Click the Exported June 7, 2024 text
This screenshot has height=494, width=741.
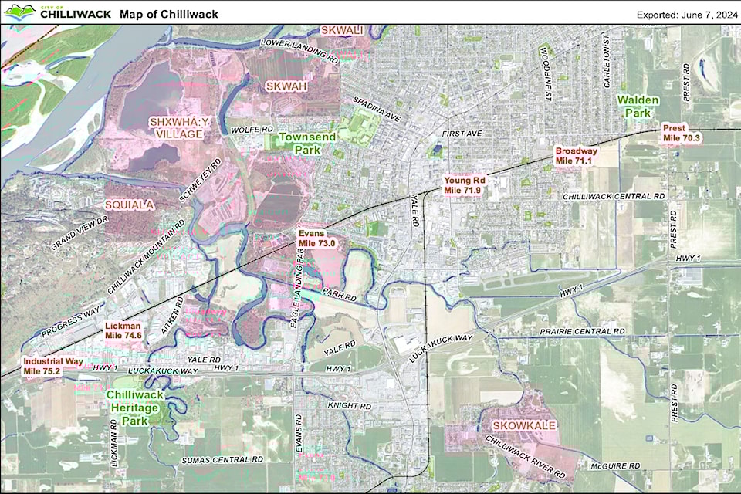point(685,15)
